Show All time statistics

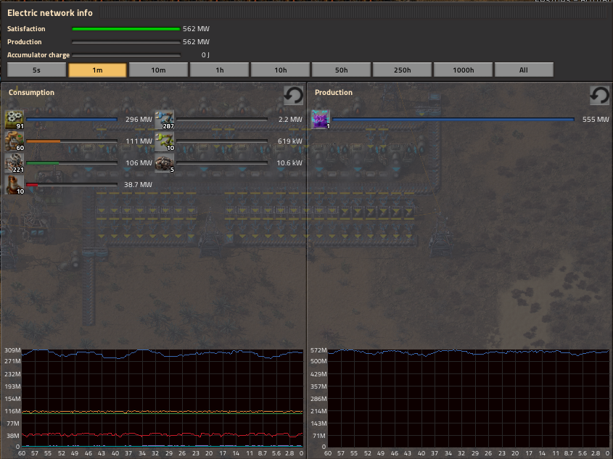point(524,70)
